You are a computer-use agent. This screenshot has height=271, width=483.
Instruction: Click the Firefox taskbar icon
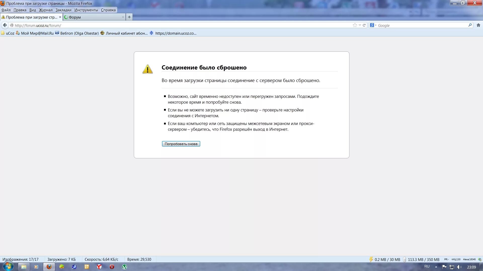49,267
